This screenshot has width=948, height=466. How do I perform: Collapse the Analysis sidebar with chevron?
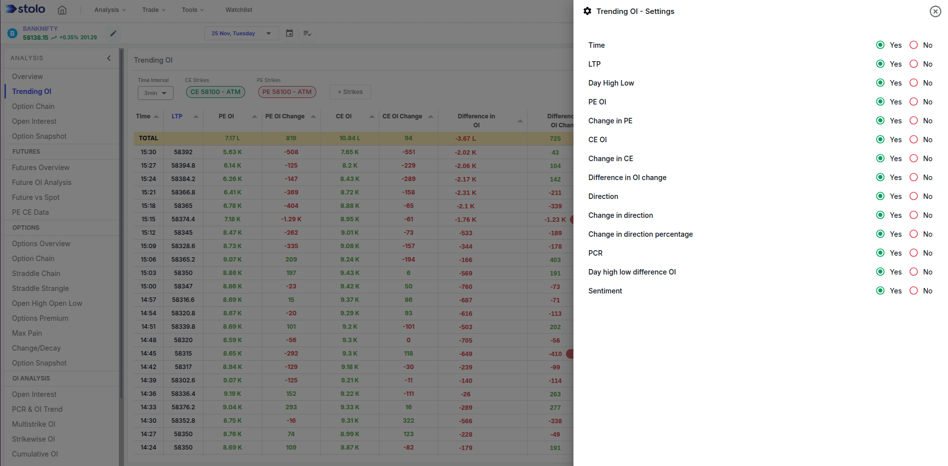(x=109, y=58)
